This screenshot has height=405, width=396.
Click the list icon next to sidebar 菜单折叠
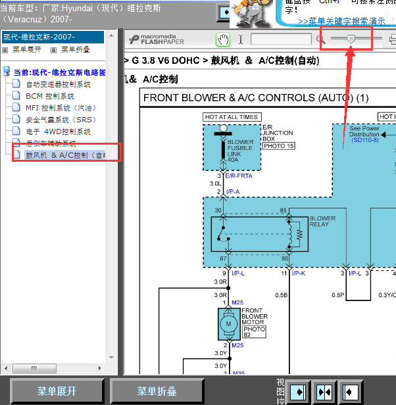click(x=53, y=50)
